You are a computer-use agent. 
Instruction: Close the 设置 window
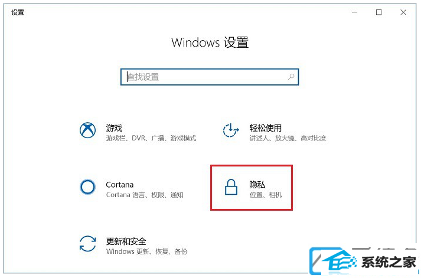tap(403, 12)
